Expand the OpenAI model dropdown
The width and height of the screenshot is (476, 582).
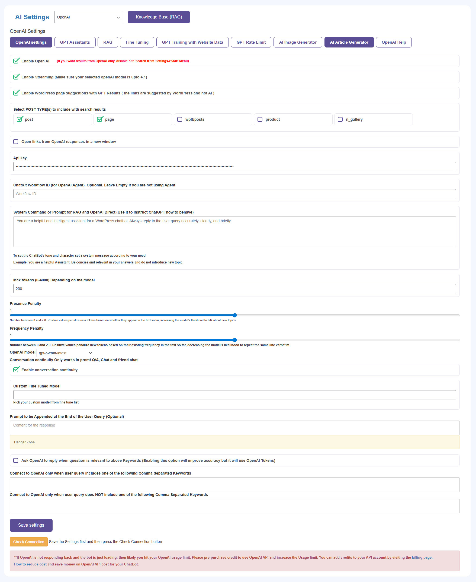[x=65, y=353]
